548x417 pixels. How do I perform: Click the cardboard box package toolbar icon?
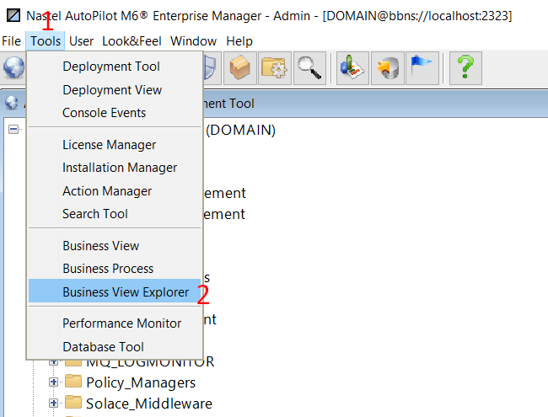pos(240,68)
